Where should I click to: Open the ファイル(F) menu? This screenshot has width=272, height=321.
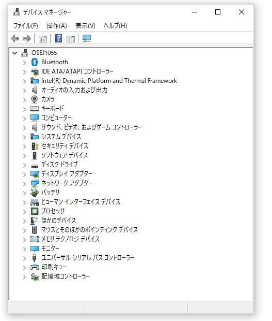[x=26, y=26]
